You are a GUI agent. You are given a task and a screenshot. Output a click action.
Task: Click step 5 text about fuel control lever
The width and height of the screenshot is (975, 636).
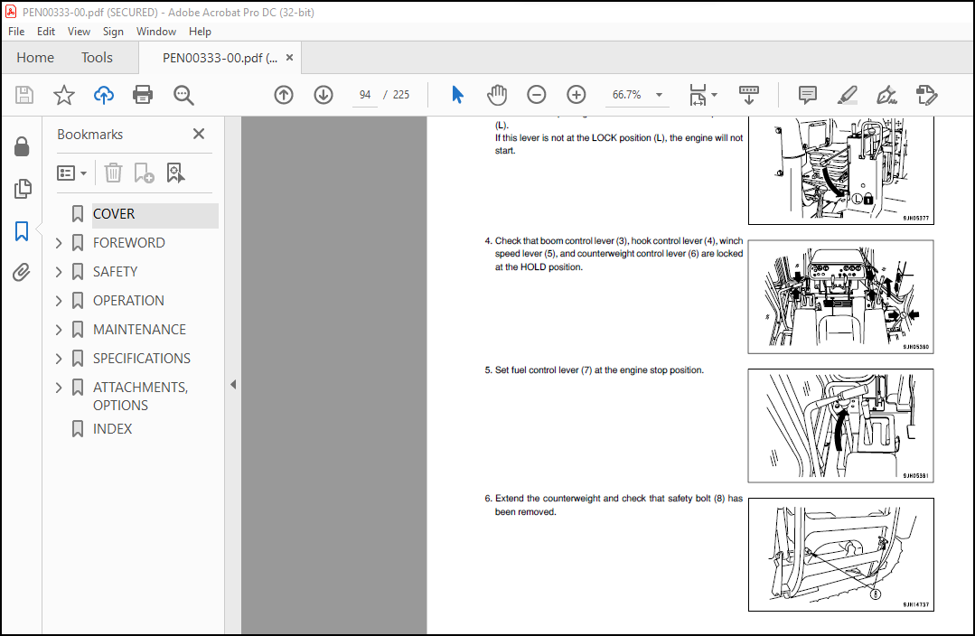(x=595, y=369)
